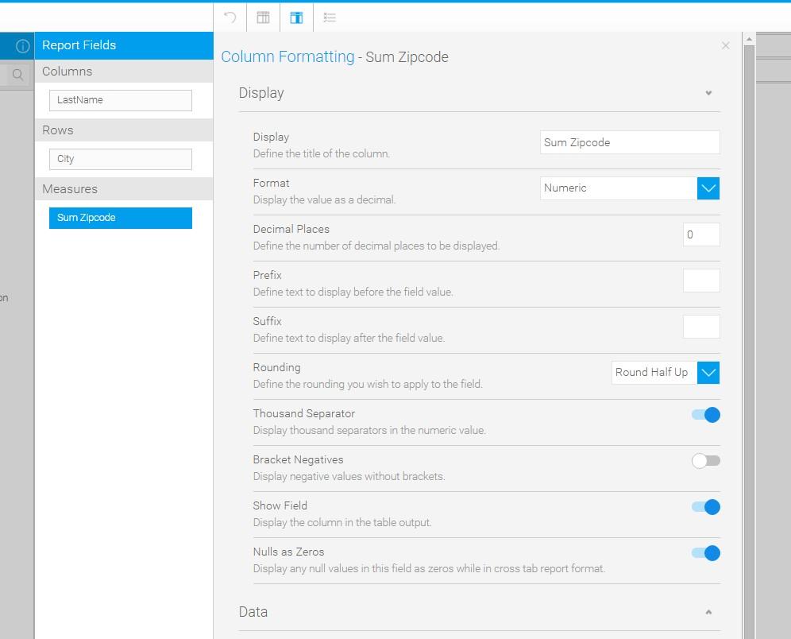Turn off the Show Field toggle
Viewport: 791px width, 639px height.
(x=706, y=507)
